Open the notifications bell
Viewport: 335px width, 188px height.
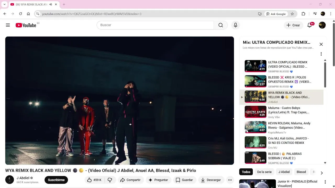click(x=310, y=25)
